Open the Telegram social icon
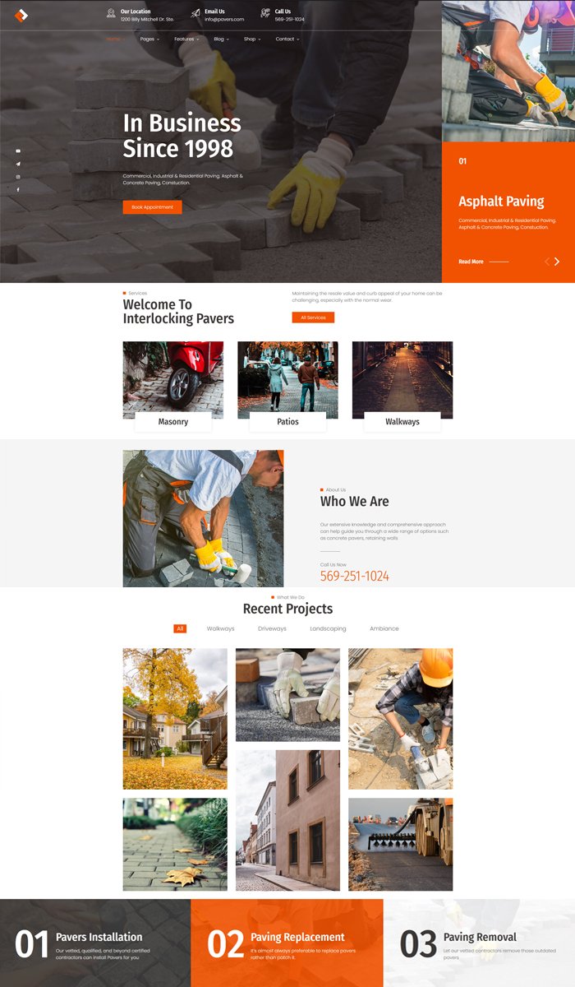The width and height of the screenshot is (575, 987). [18, 164]
